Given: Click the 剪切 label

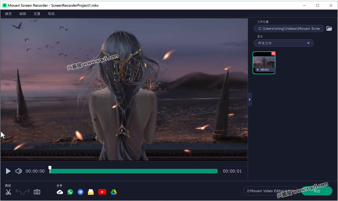Looking at the screenshot, I should 8,186.
